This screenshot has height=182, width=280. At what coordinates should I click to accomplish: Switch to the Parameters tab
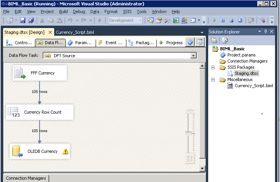[81, 43]
